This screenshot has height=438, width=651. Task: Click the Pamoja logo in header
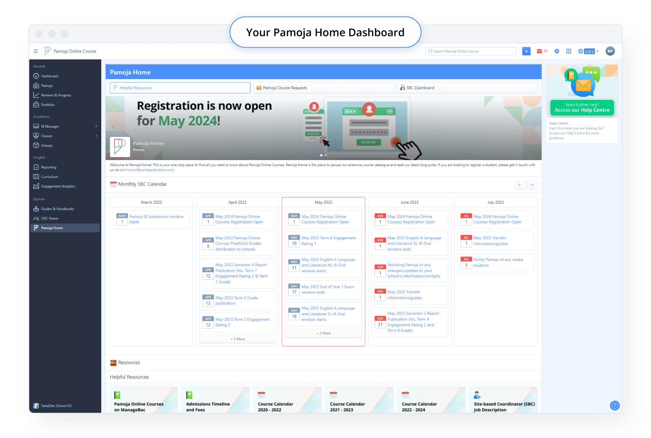[x=48, y=51]
